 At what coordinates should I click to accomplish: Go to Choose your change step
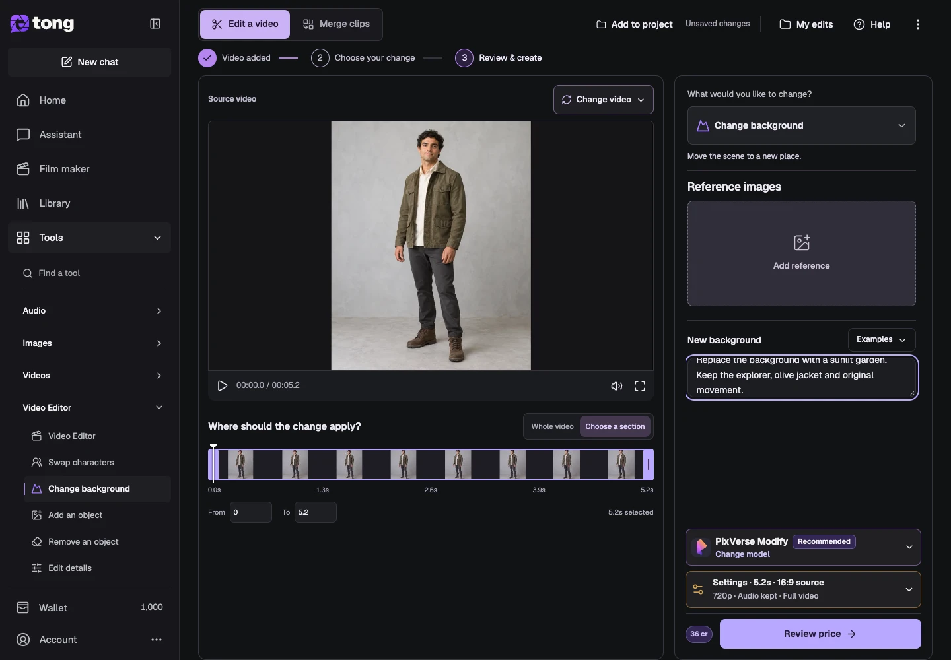pyautogui.click(x=363, y=58)
